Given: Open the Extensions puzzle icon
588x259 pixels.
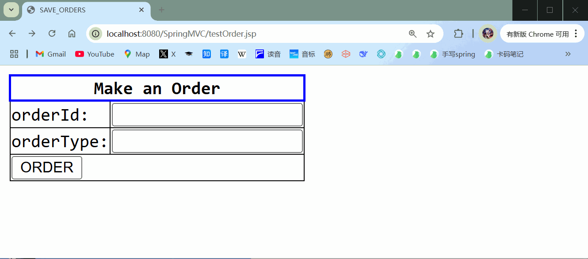Looking at the screenshot, I should (458, 34).
